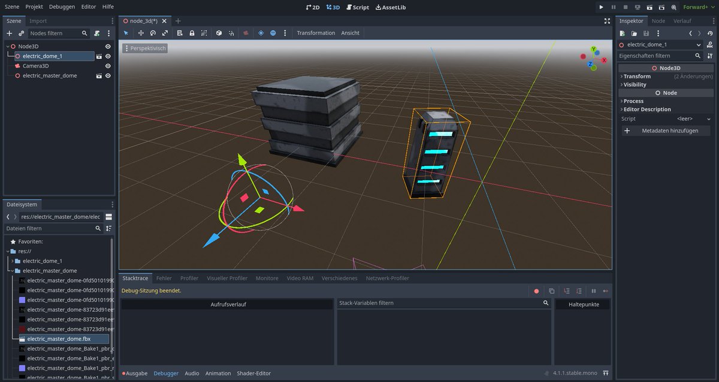Image resolution: width=719 pixels, height=382 pixels.
Task: Switch to the Monitore debugger tab
Action: [x=267, y=278]
